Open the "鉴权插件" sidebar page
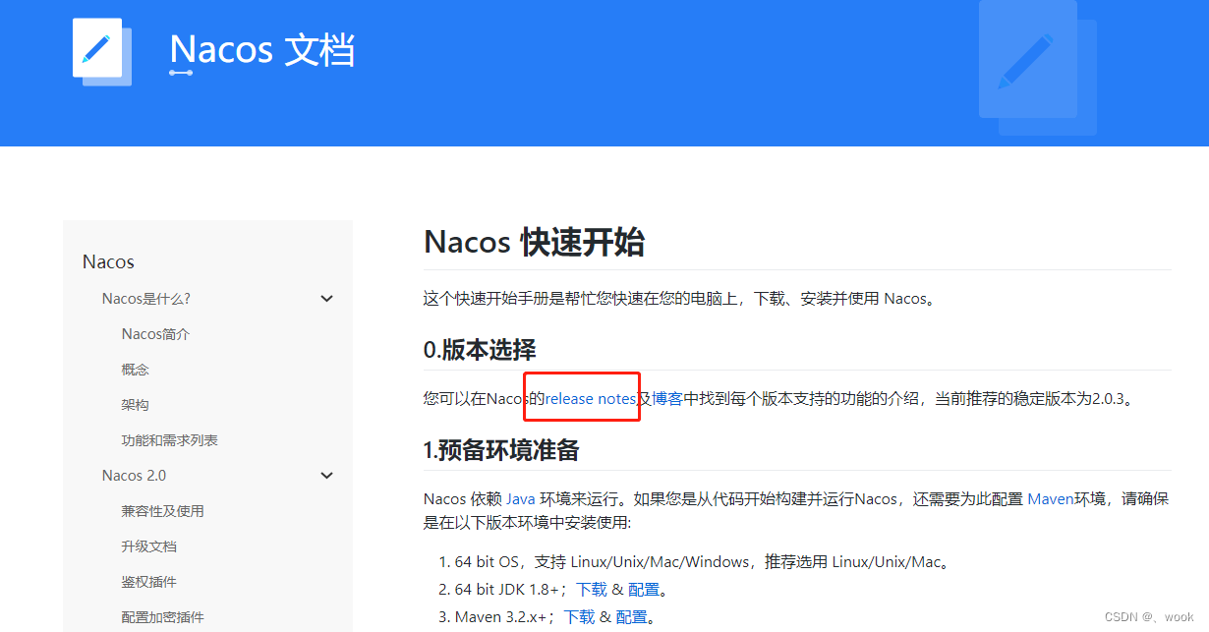 click(148, 582)
